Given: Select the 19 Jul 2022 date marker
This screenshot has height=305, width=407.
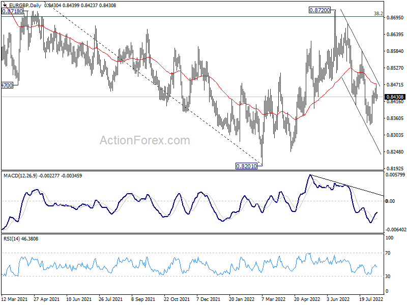Looking at the screenshot, I should 371,299.
